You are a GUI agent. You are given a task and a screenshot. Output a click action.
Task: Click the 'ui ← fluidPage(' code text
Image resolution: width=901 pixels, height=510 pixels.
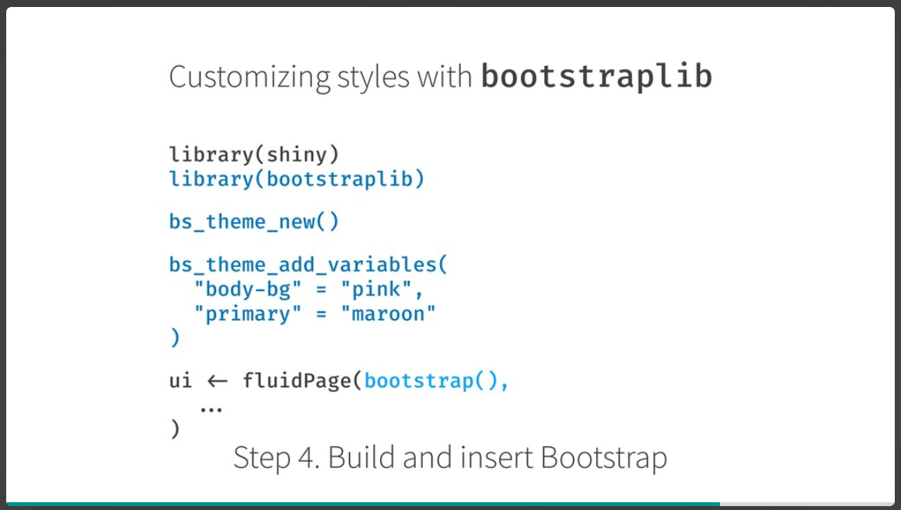[x=266, y=380]
